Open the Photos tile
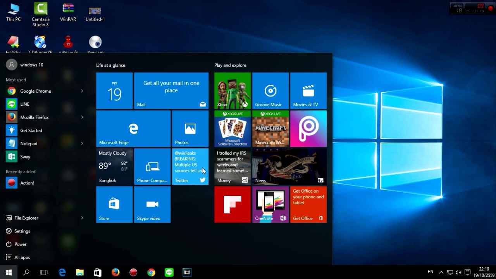 point(190,129)
